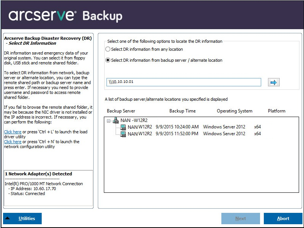Click the NAN-W12R2 root server icon
This screenshot has height=228, width=304.
coord(116,120)
